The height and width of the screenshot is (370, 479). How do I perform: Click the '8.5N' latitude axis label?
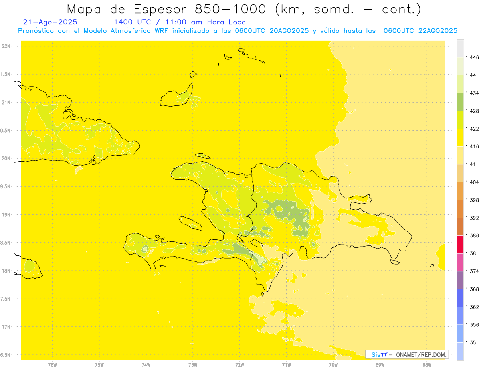click(6, 243)
